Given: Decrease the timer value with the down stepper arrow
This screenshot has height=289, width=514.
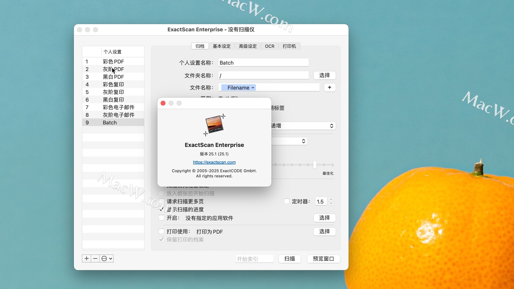Looking at the screenshot, I should pos(331,203).
